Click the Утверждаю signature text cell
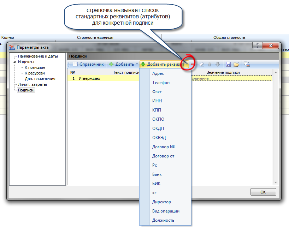The image size is (289, 233). coord(109,78)
